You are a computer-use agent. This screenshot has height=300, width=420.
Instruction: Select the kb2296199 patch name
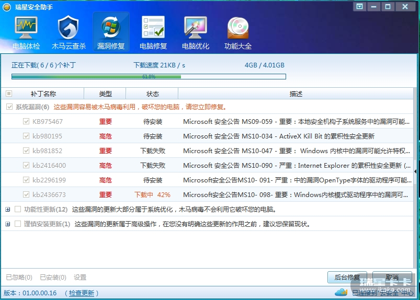[49, 180]
